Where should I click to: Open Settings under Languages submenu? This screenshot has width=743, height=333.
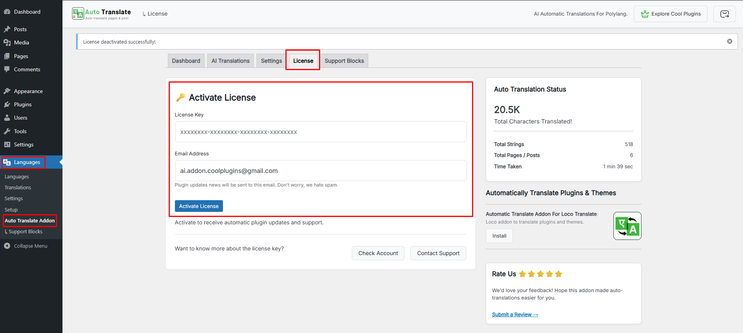(14, 199)
